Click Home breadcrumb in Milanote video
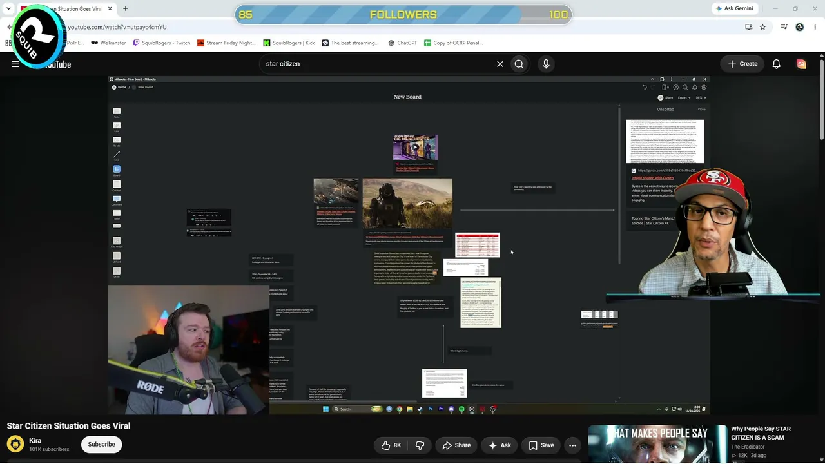The image size is (825, 464). pos(119,87)
